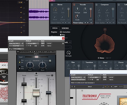
Task: Click the Waves logo in Vocal Rider toolbar
Action: [18, 52]
